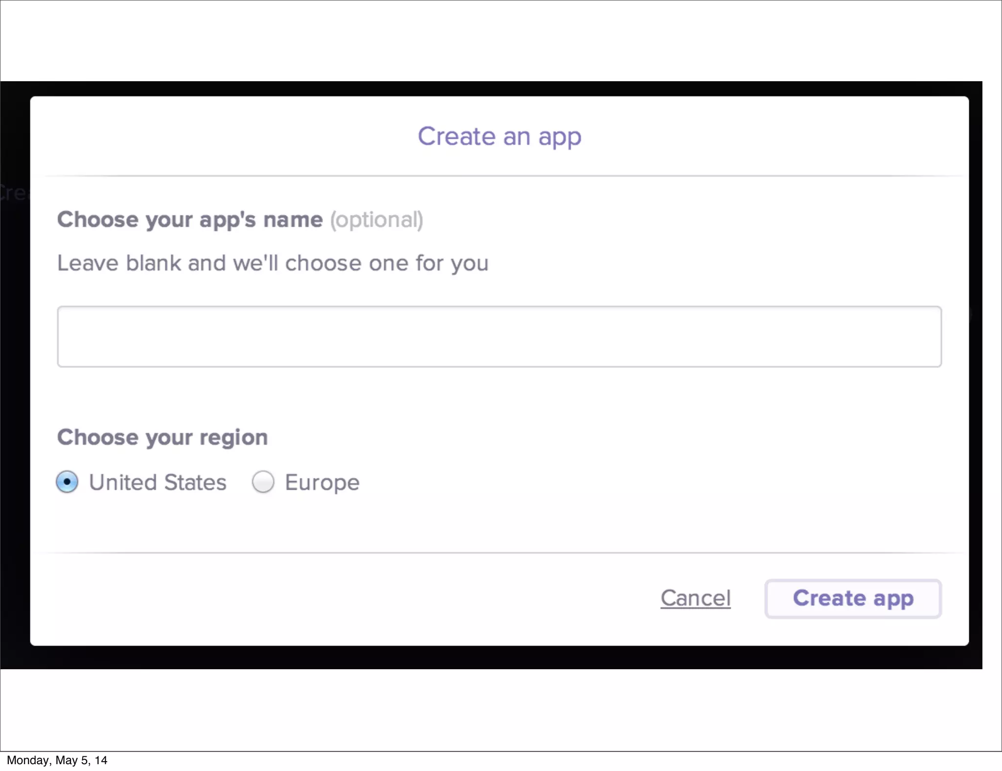Click the "Leave blank and we'll choose" helper text
1002x771 pixels.
point(273,263)
